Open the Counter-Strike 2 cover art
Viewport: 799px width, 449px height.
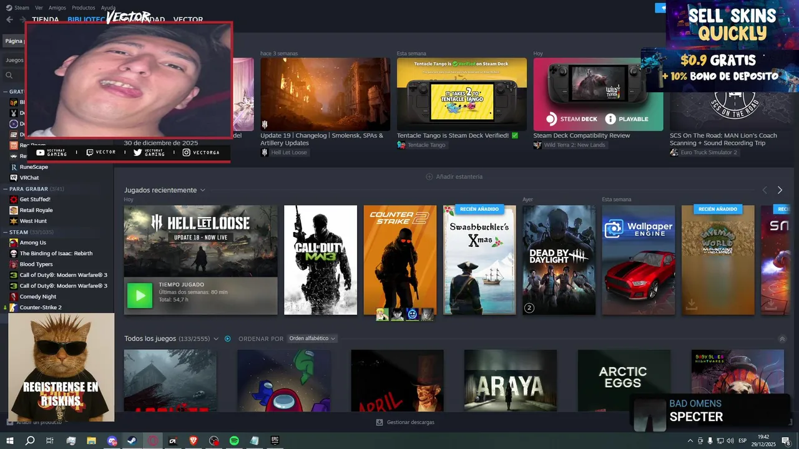[x=400, y=260]
